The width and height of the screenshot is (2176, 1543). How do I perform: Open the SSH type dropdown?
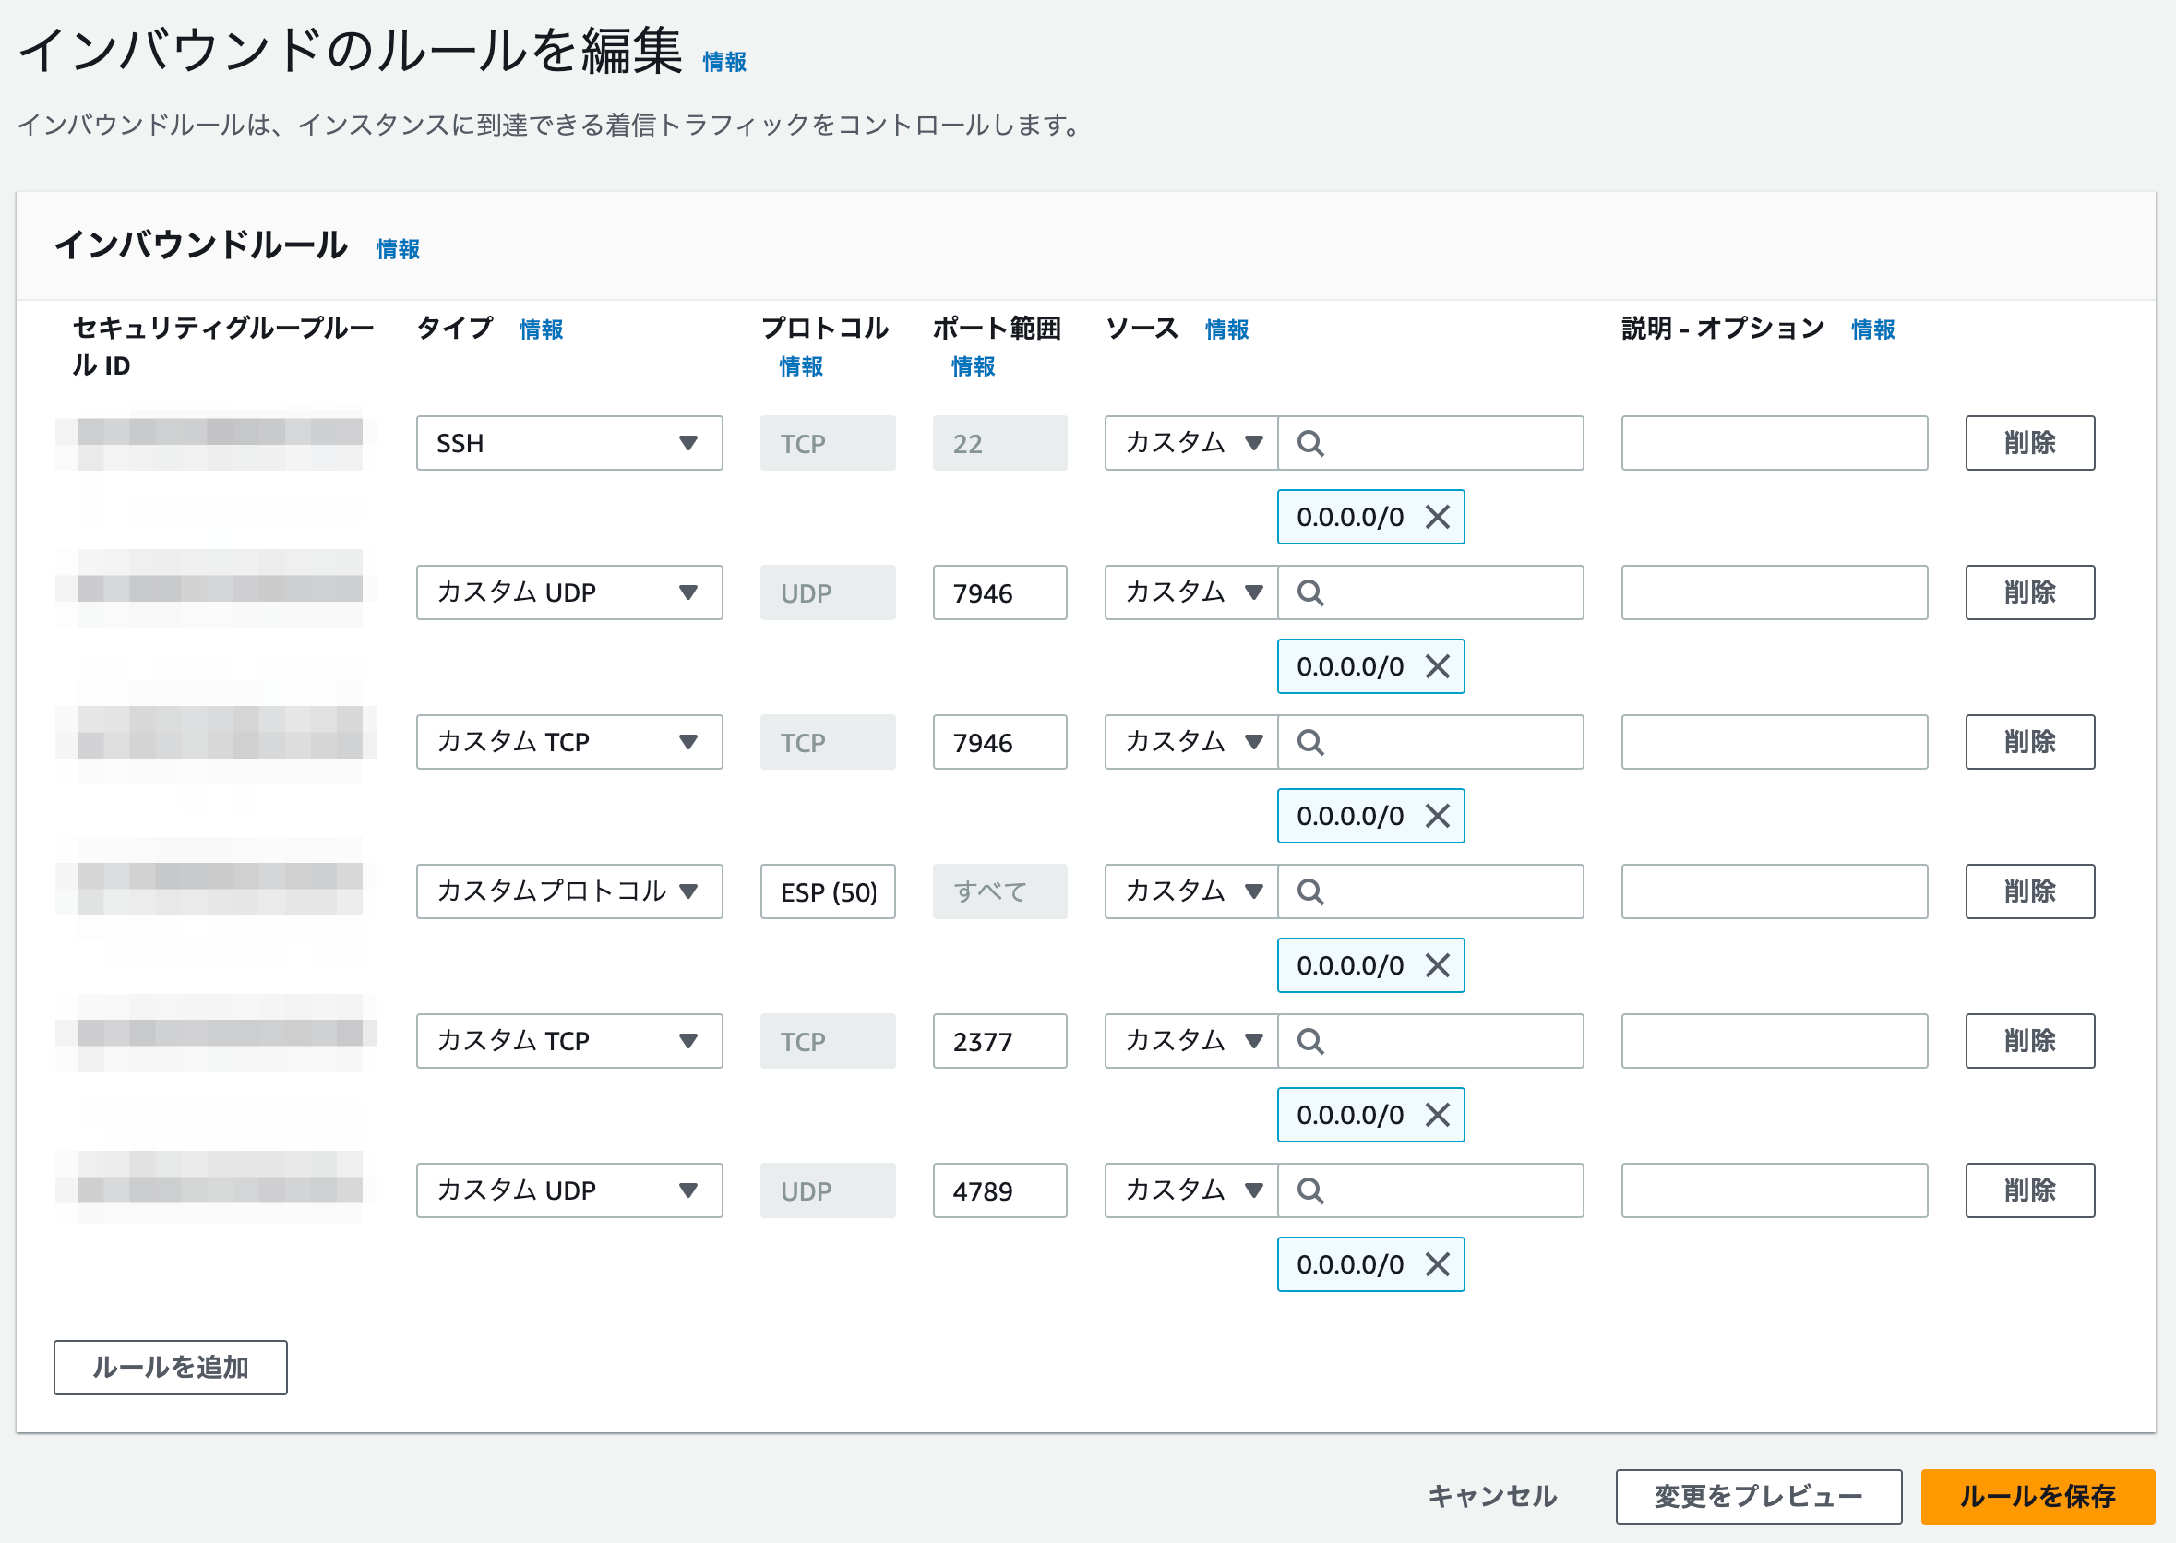569,443
